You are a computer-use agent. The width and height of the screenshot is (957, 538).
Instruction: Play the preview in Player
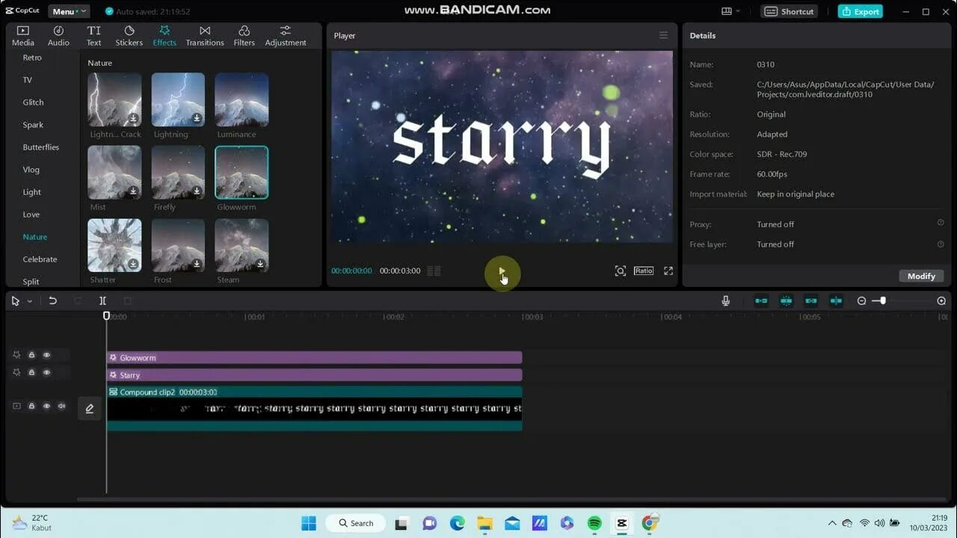(x=502, y=270)
